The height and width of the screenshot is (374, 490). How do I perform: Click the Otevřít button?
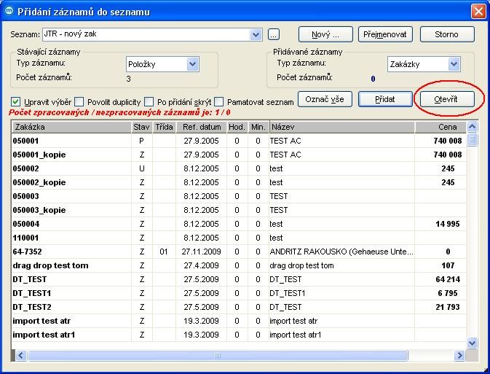(447, 99)
